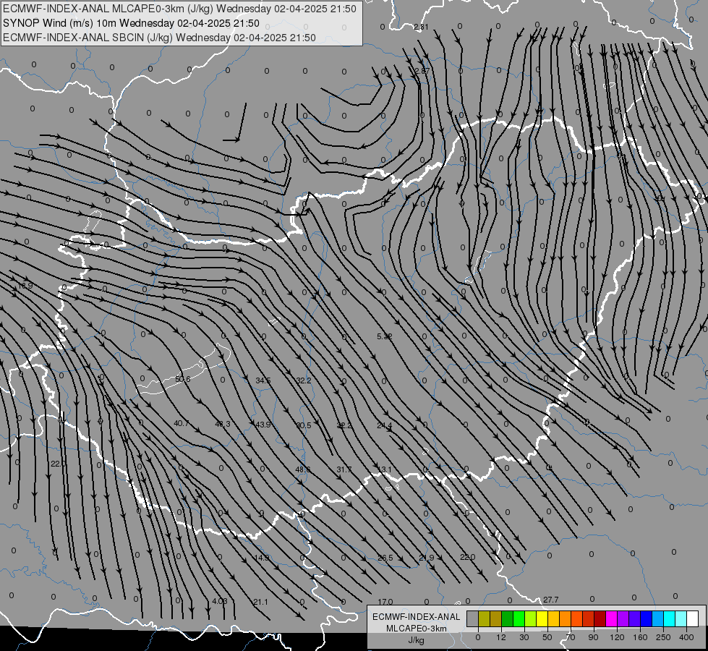708x651 pixels.
Task: Click the legend scale tick label 50
Action: click(547, 637)
